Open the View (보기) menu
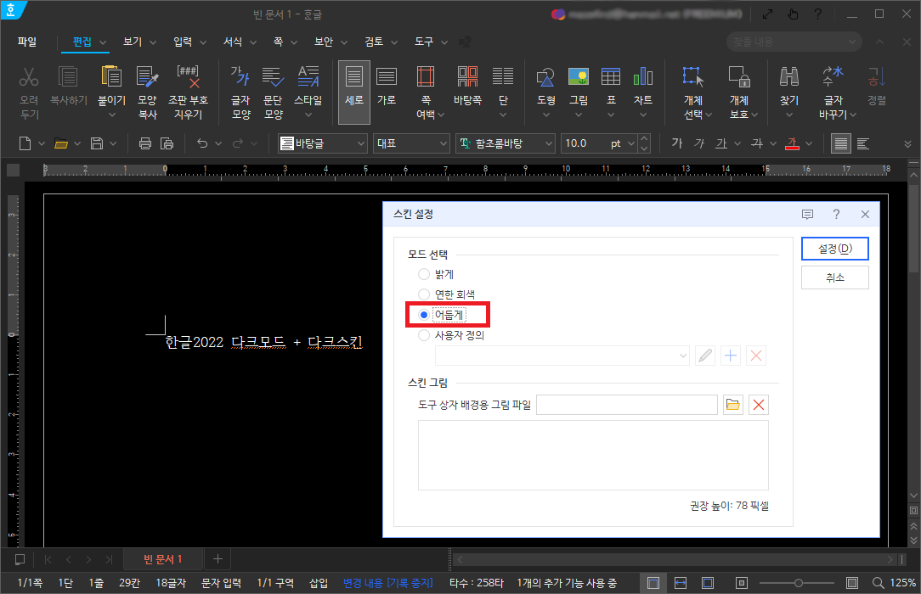Image resolution: width=921 pixels, height=594 pixels. point(133,42)
